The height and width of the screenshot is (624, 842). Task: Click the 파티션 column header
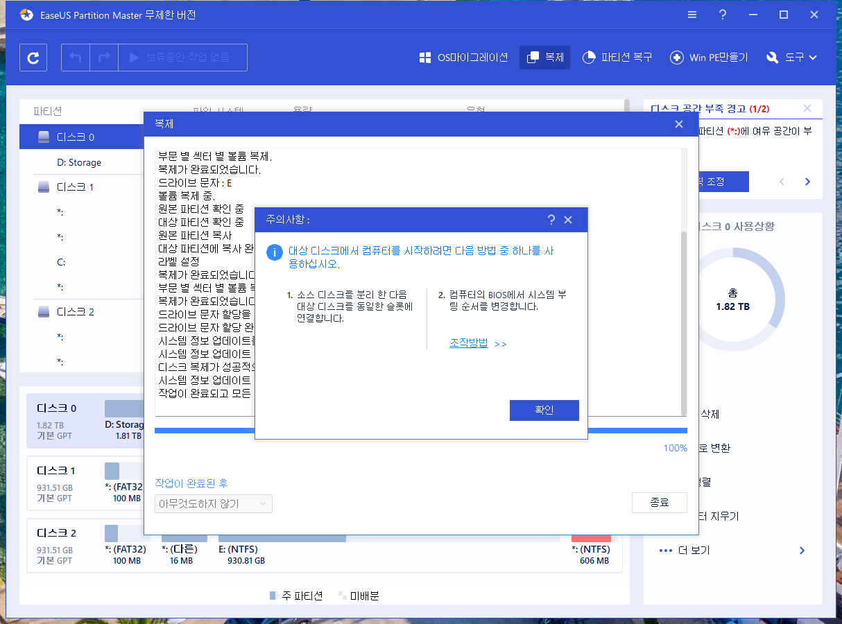point(48,111)
